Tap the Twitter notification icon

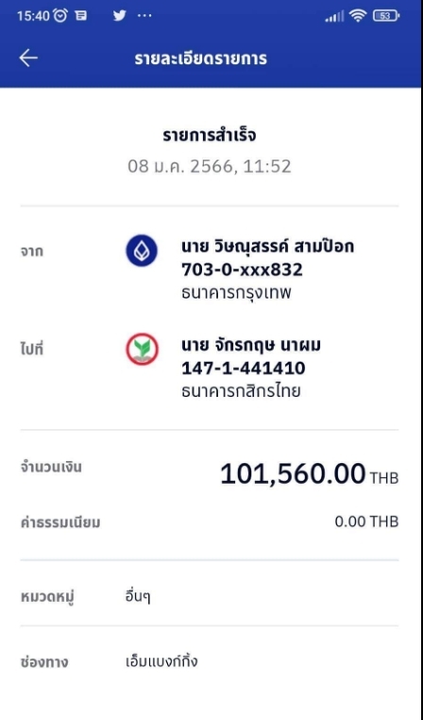[x=119, y=16]
